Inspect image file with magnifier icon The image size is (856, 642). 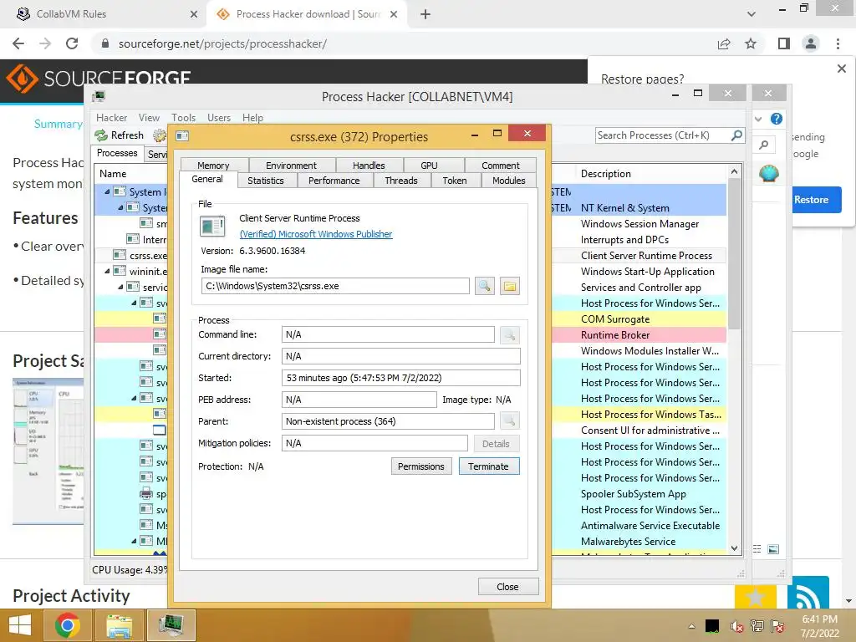(x=484, y=286)
